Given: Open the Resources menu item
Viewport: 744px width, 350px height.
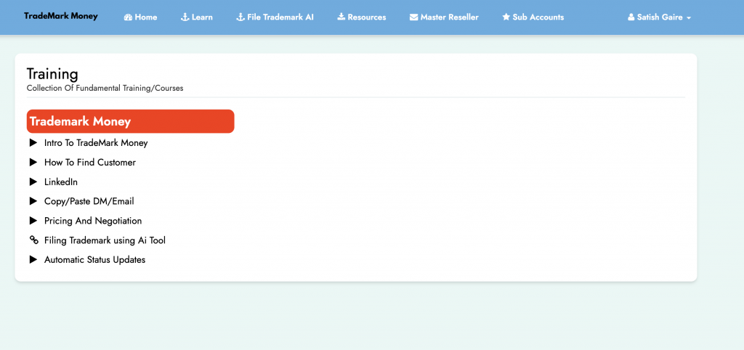Looking at the screenshot, I should 362,17.
